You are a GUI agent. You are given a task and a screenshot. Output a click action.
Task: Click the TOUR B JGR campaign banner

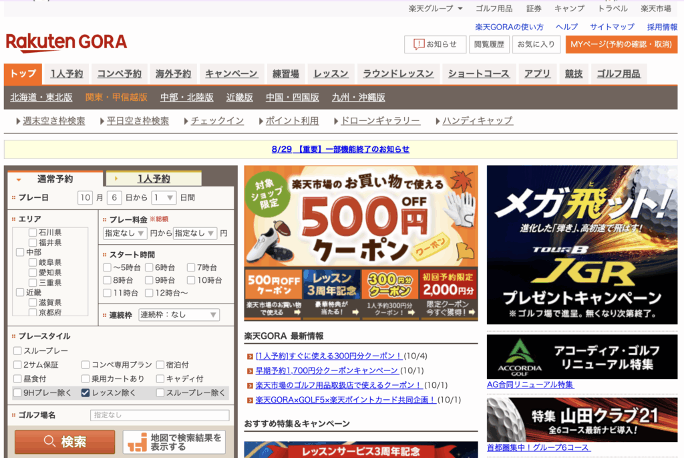point(582,245)
